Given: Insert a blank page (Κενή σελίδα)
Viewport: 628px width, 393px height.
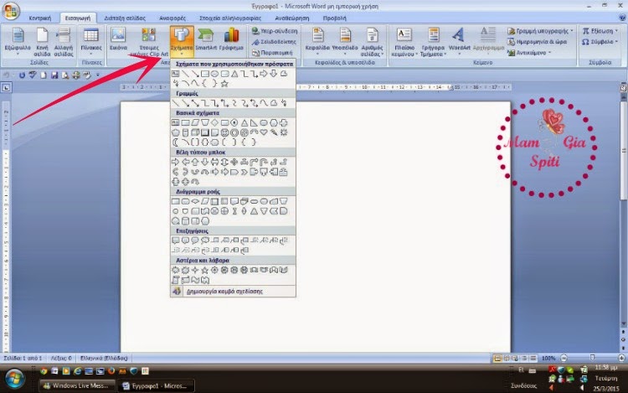Looking at the screenshot, I should 42,42.
